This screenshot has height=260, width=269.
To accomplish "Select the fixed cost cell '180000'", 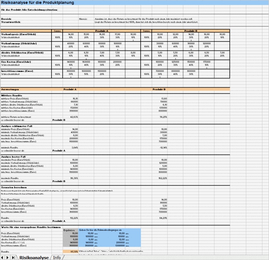I will (x=102, y=62).
